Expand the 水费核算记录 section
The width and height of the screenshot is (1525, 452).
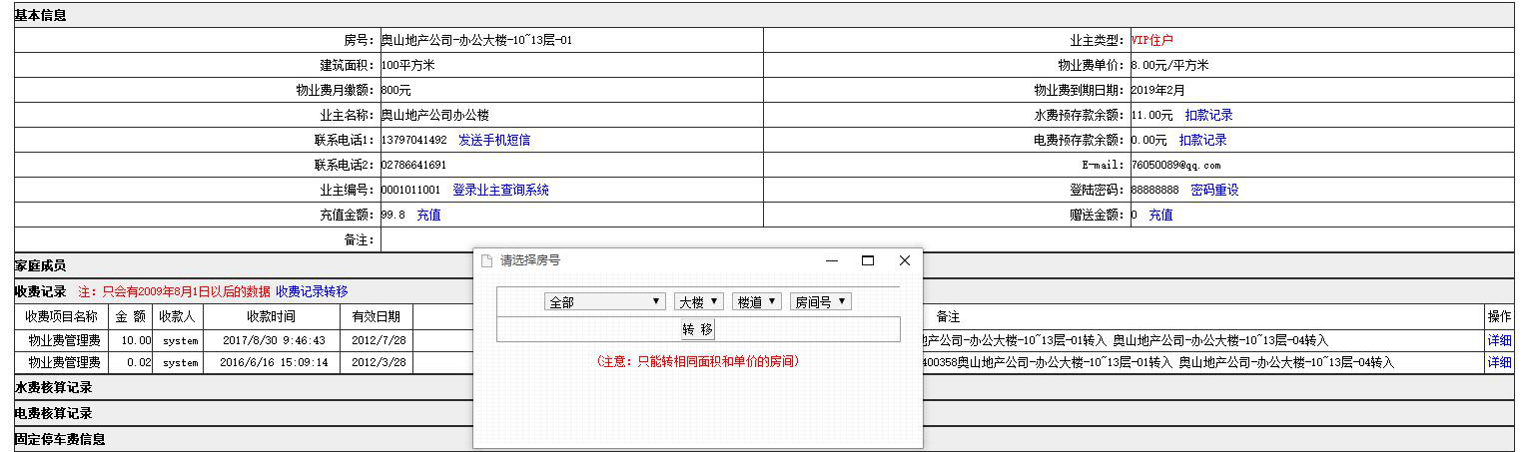(765, 387)
